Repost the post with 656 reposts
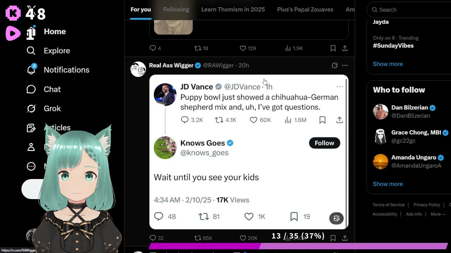Viewport: 451px width, 253px height. point(203,238)
